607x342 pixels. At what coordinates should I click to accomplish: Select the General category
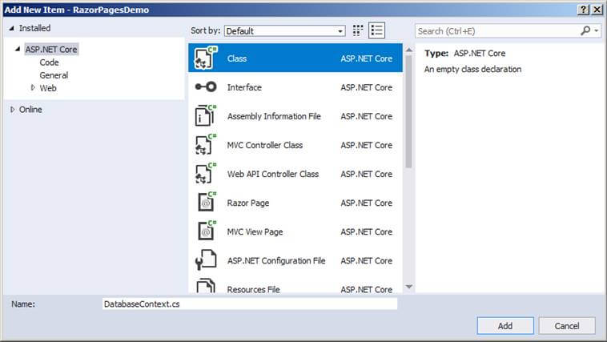tap(54, 75)
